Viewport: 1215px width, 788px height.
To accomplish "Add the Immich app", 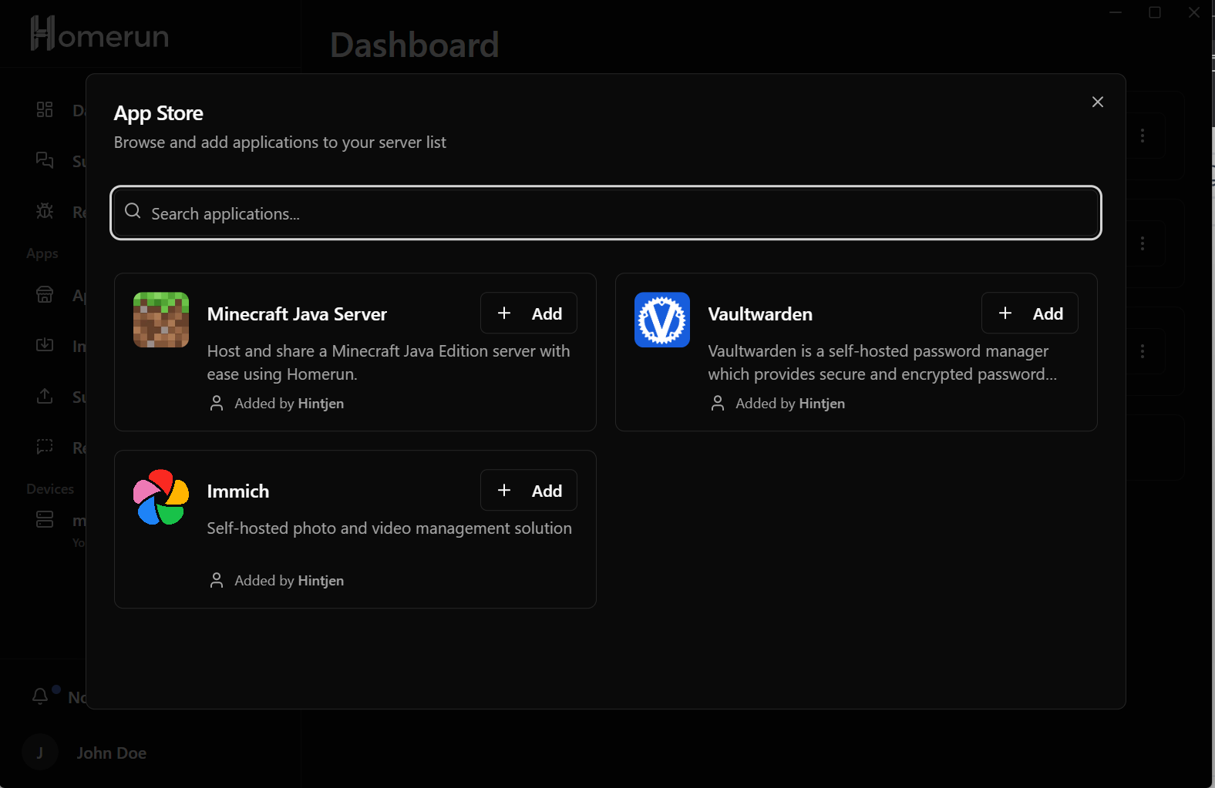I will (x=529, y=491).
